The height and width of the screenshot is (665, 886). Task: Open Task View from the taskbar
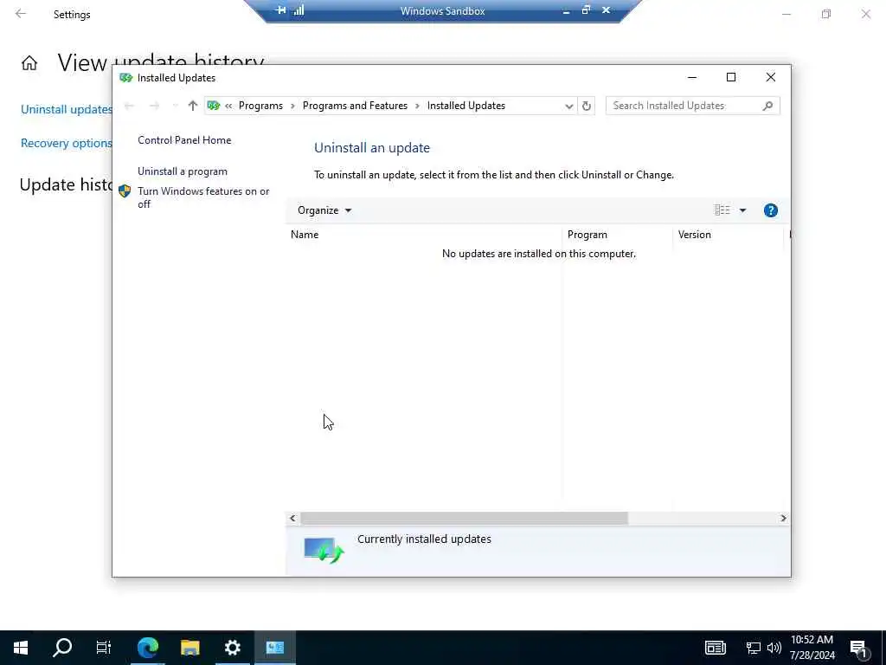tap(104, 648)
